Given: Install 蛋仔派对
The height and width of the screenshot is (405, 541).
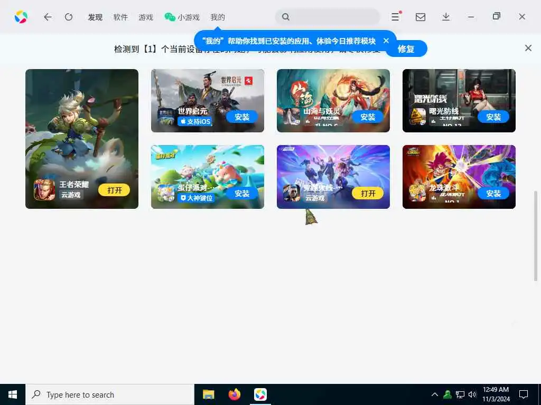Looking at the screenshot, I should point(242,194).
